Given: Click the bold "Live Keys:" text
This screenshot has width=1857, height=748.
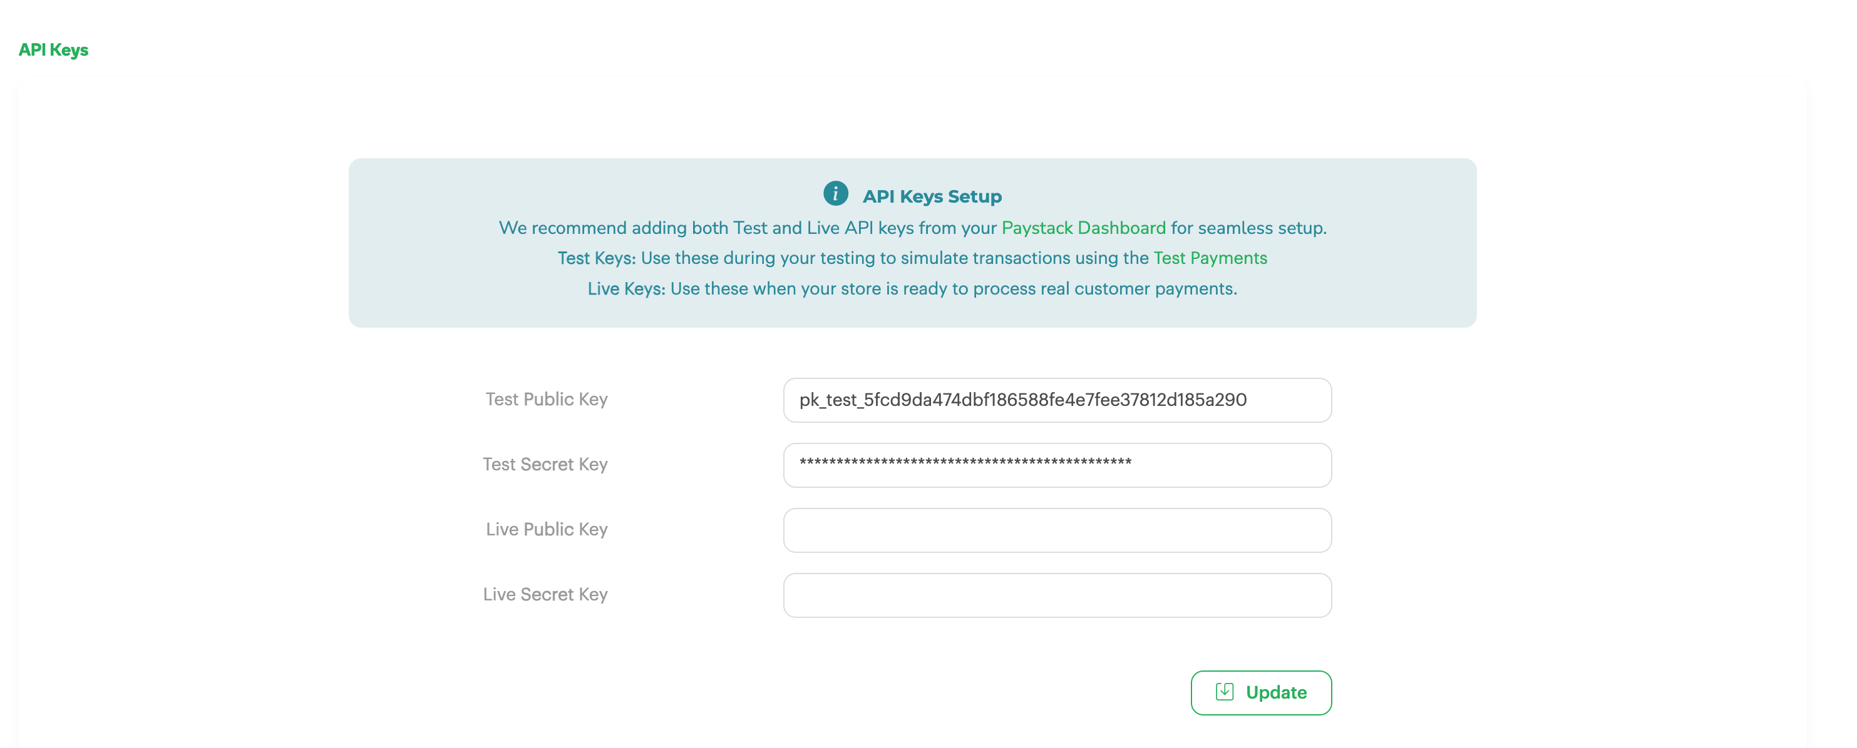Looking at the screenshot, I should point(625,289).
